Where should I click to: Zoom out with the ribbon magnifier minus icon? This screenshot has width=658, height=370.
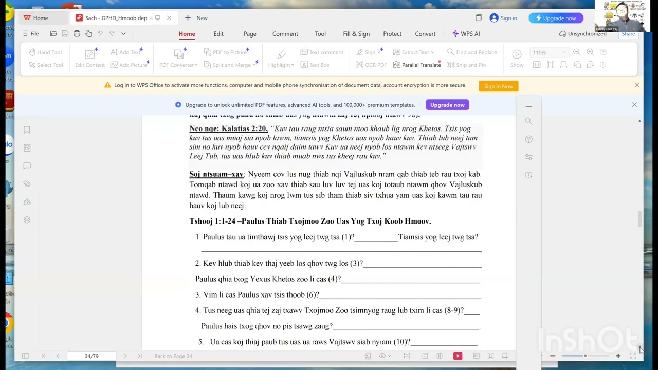pos(577,52)
